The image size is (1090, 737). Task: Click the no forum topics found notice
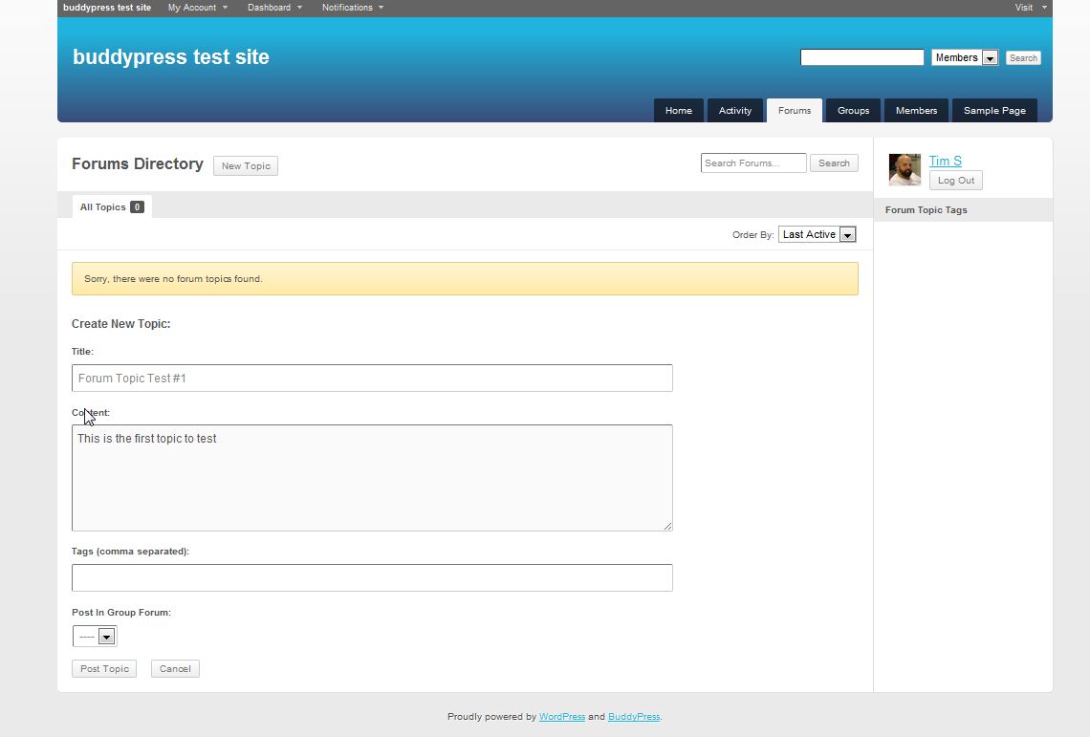pos(465,279)
